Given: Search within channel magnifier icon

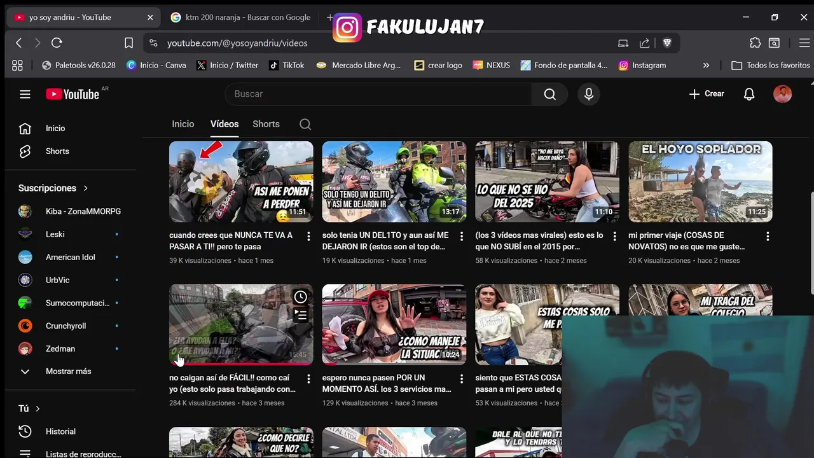Looking at the screenshot, I should [x=305, y=124].
